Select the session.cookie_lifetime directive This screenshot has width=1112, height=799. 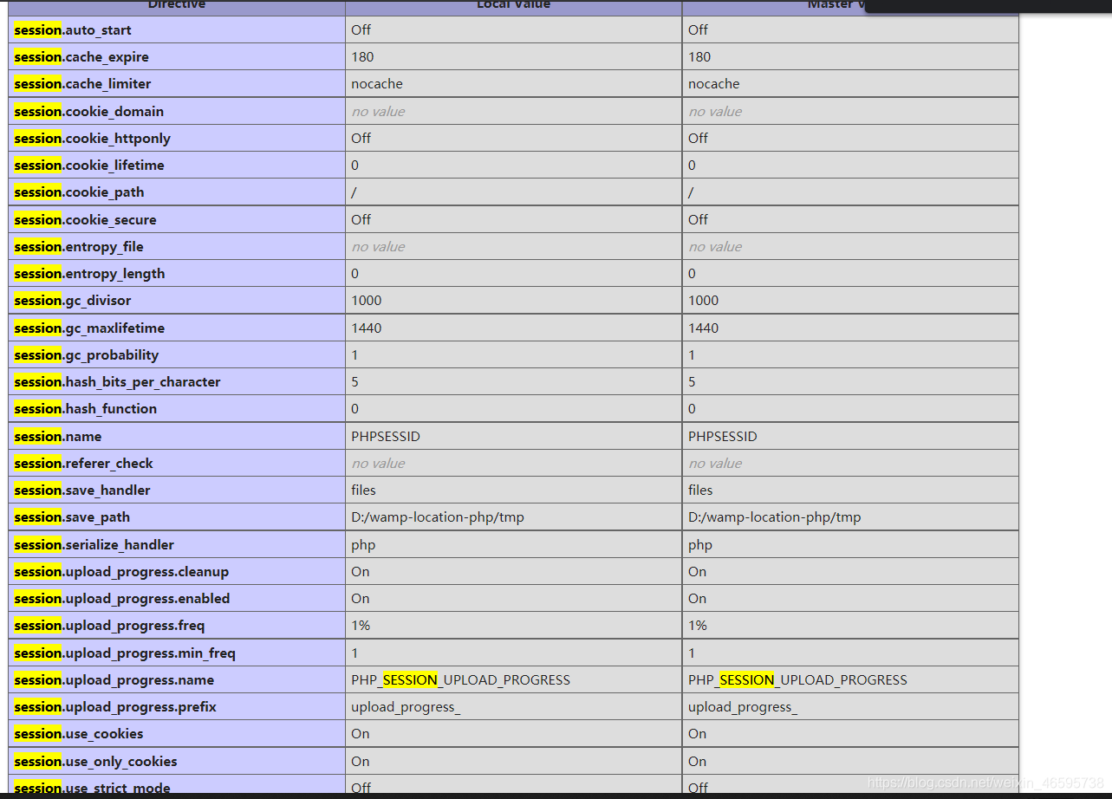click(89, 166)
